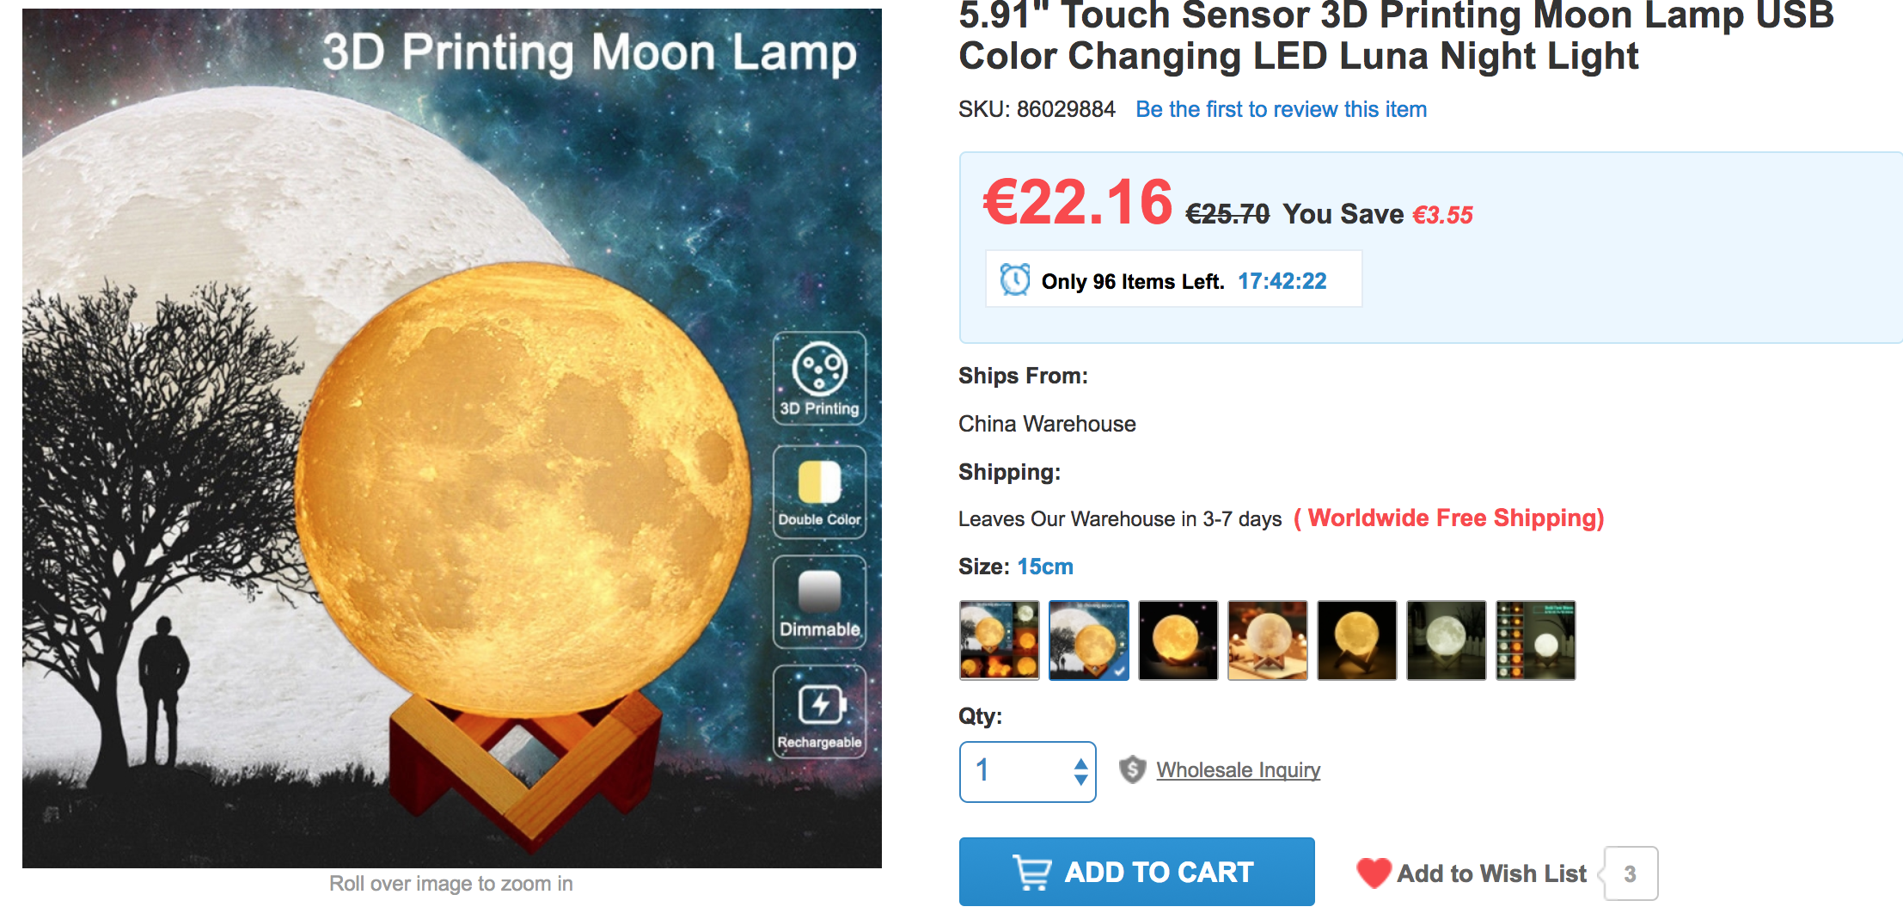This screenshot has height=913, width=1903.
Task: Click the shield icon next to Wholesale Inquiry
Action: [x=1132, y=769]
